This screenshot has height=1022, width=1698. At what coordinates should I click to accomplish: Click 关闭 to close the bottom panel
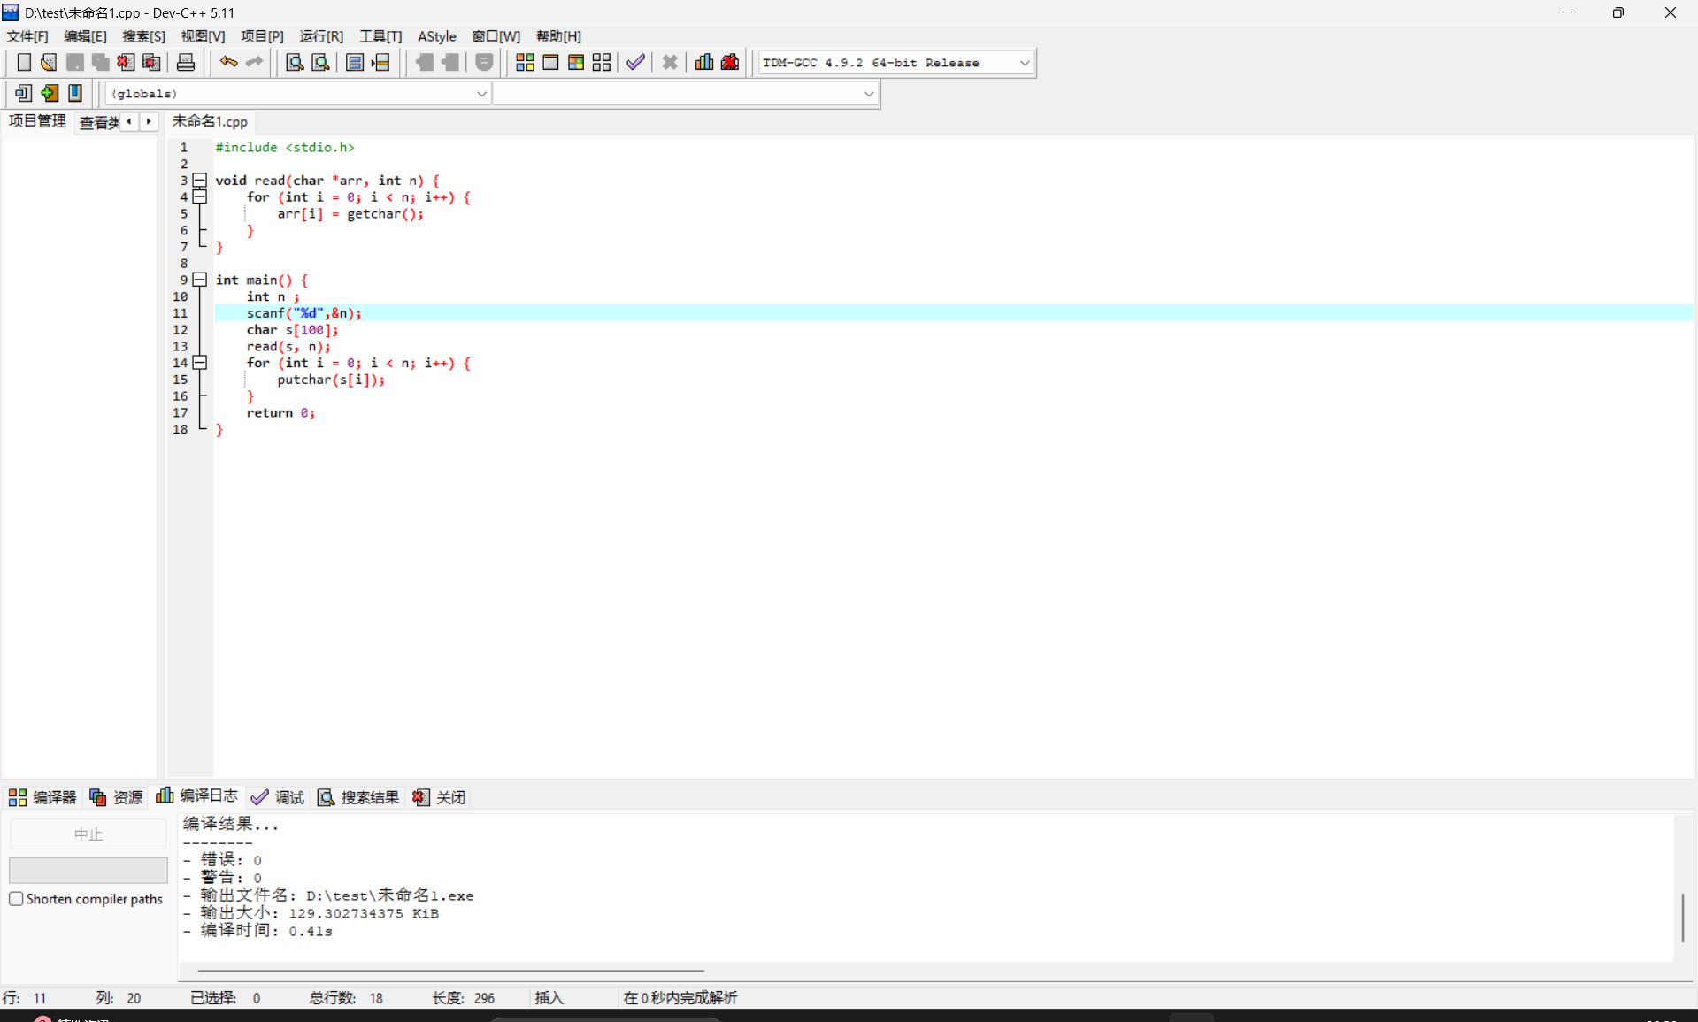[439, 797]
